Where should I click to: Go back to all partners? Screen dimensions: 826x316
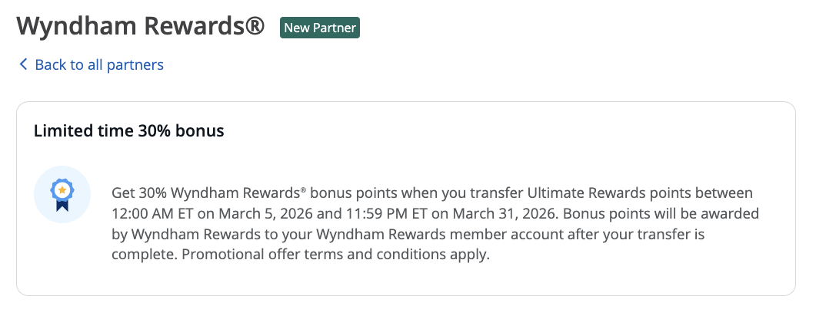tap(98, 64)
